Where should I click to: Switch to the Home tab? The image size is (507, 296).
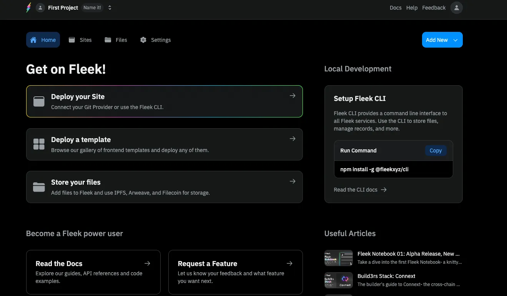tap(43, 40)
